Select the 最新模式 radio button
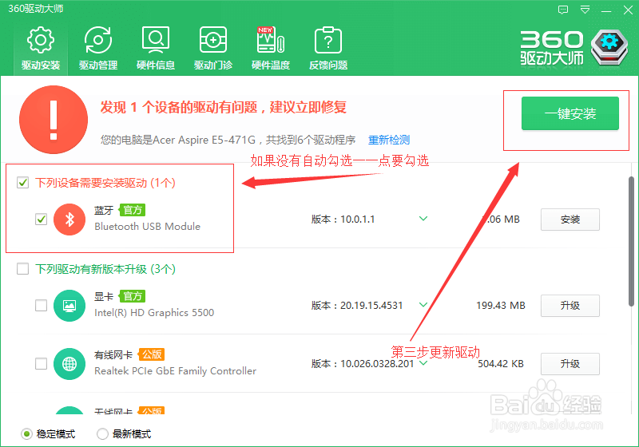The width and height of the screenshot is (639, 447). click(102, 434)
